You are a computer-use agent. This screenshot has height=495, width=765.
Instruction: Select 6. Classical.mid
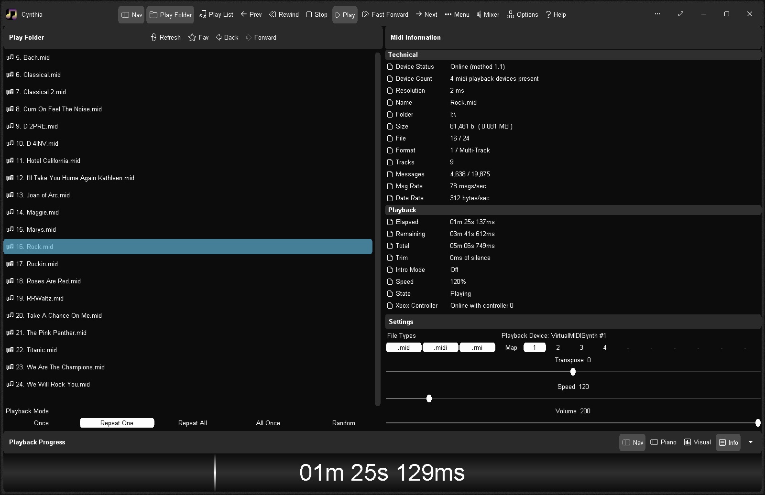(x=188, y=75)
